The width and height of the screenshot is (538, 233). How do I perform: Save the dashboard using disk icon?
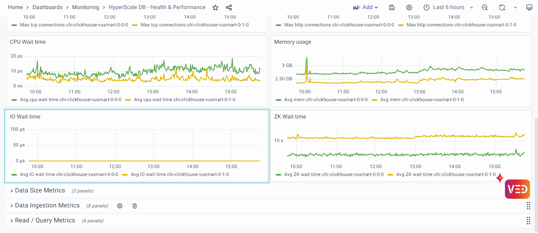click(x=392, y=7)
